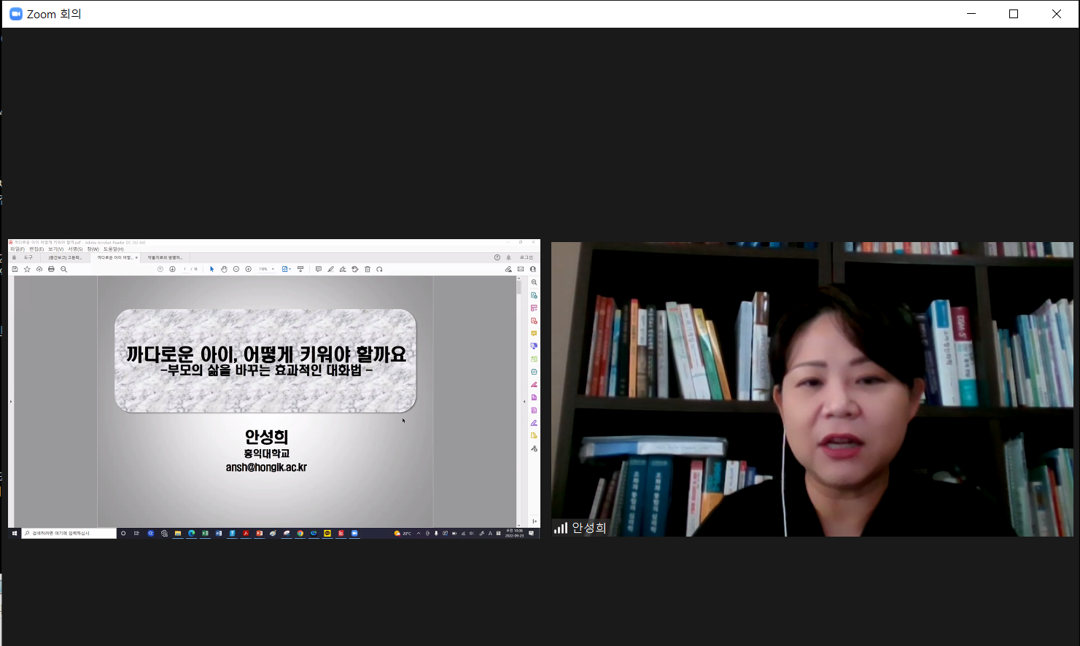Print the document using the printer icon

(51, 269)
